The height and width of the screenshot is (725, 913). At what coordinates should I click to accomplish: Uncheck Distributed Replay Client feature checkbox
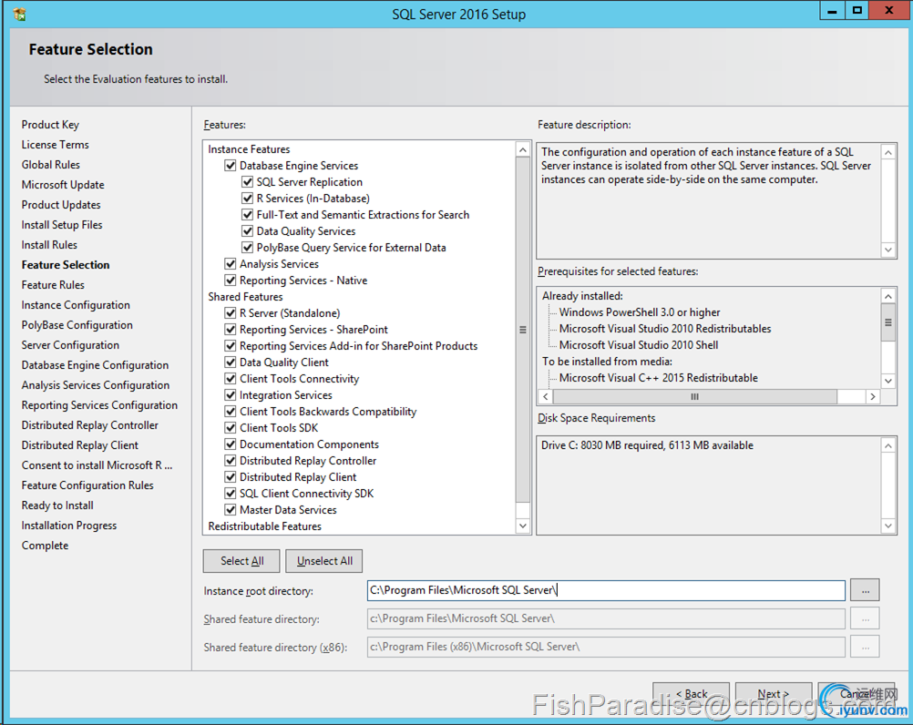(x=231, y=476)
